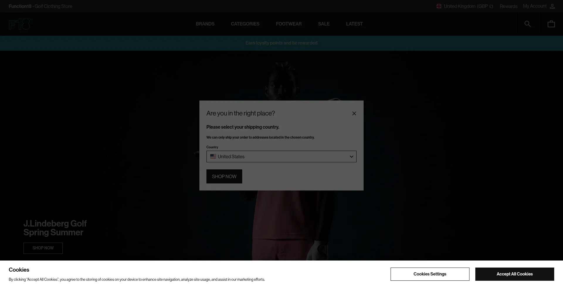Click dialog SHOP NOW button
The height and width of the screenshot is (291, 563).
(224, 176)
